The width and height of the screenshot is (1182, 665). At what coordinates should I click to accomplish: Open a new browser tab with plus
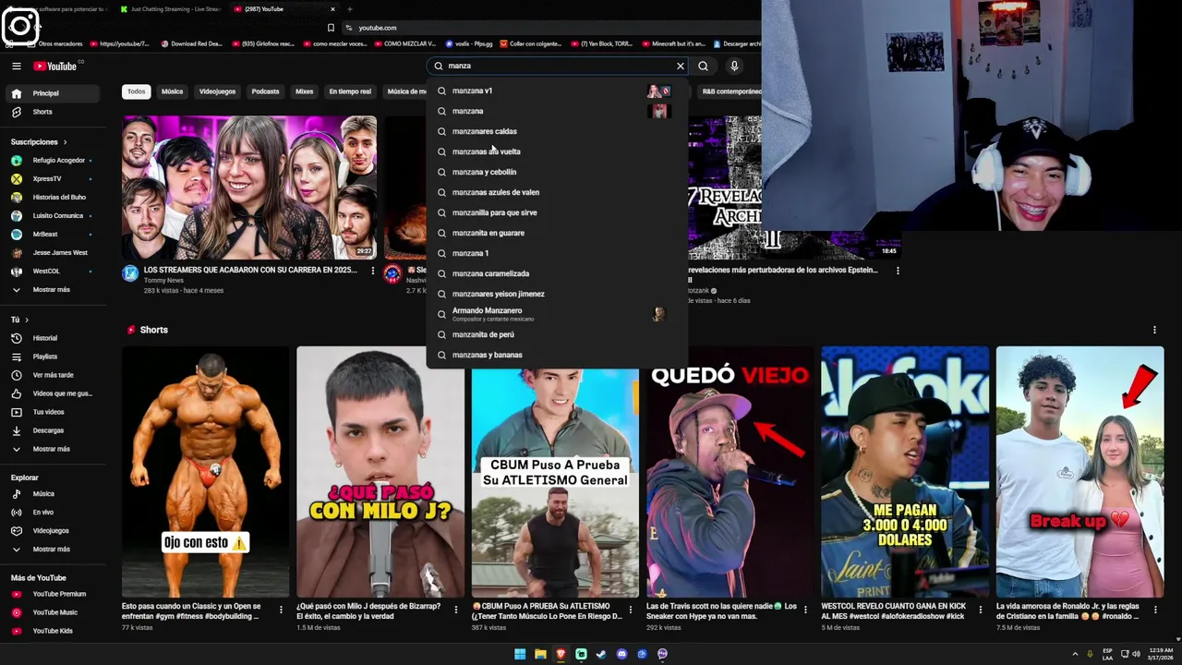click(349, 9)
